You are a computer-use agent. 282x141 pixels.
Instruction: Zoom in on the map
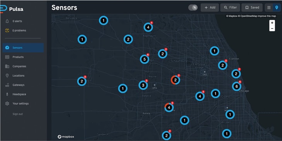click(272, 23)
